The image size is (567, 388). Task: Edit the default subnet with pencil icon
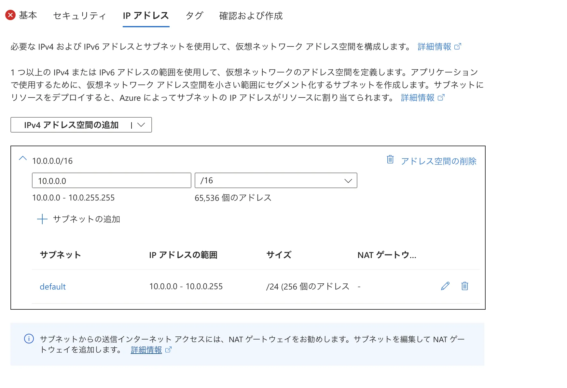[x=445, y=286]
